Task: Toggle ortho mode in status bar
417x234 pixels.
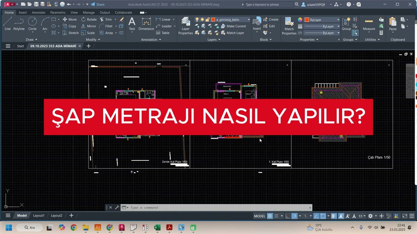Action: 288,216
